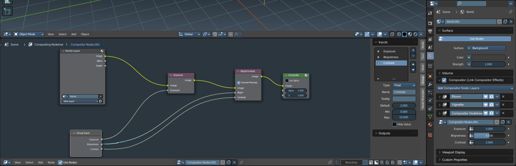
Task: Toggle Vignette layer render camera icon
Action: coord(491,105)
